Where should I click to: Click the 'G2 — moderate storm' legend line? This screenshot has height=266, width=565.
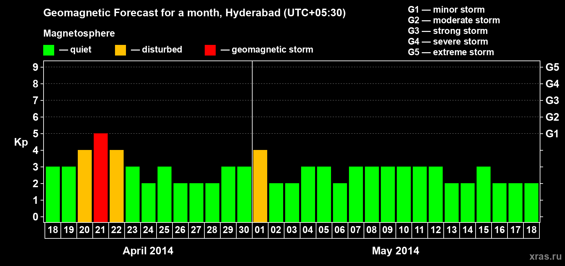pos(454,20)
